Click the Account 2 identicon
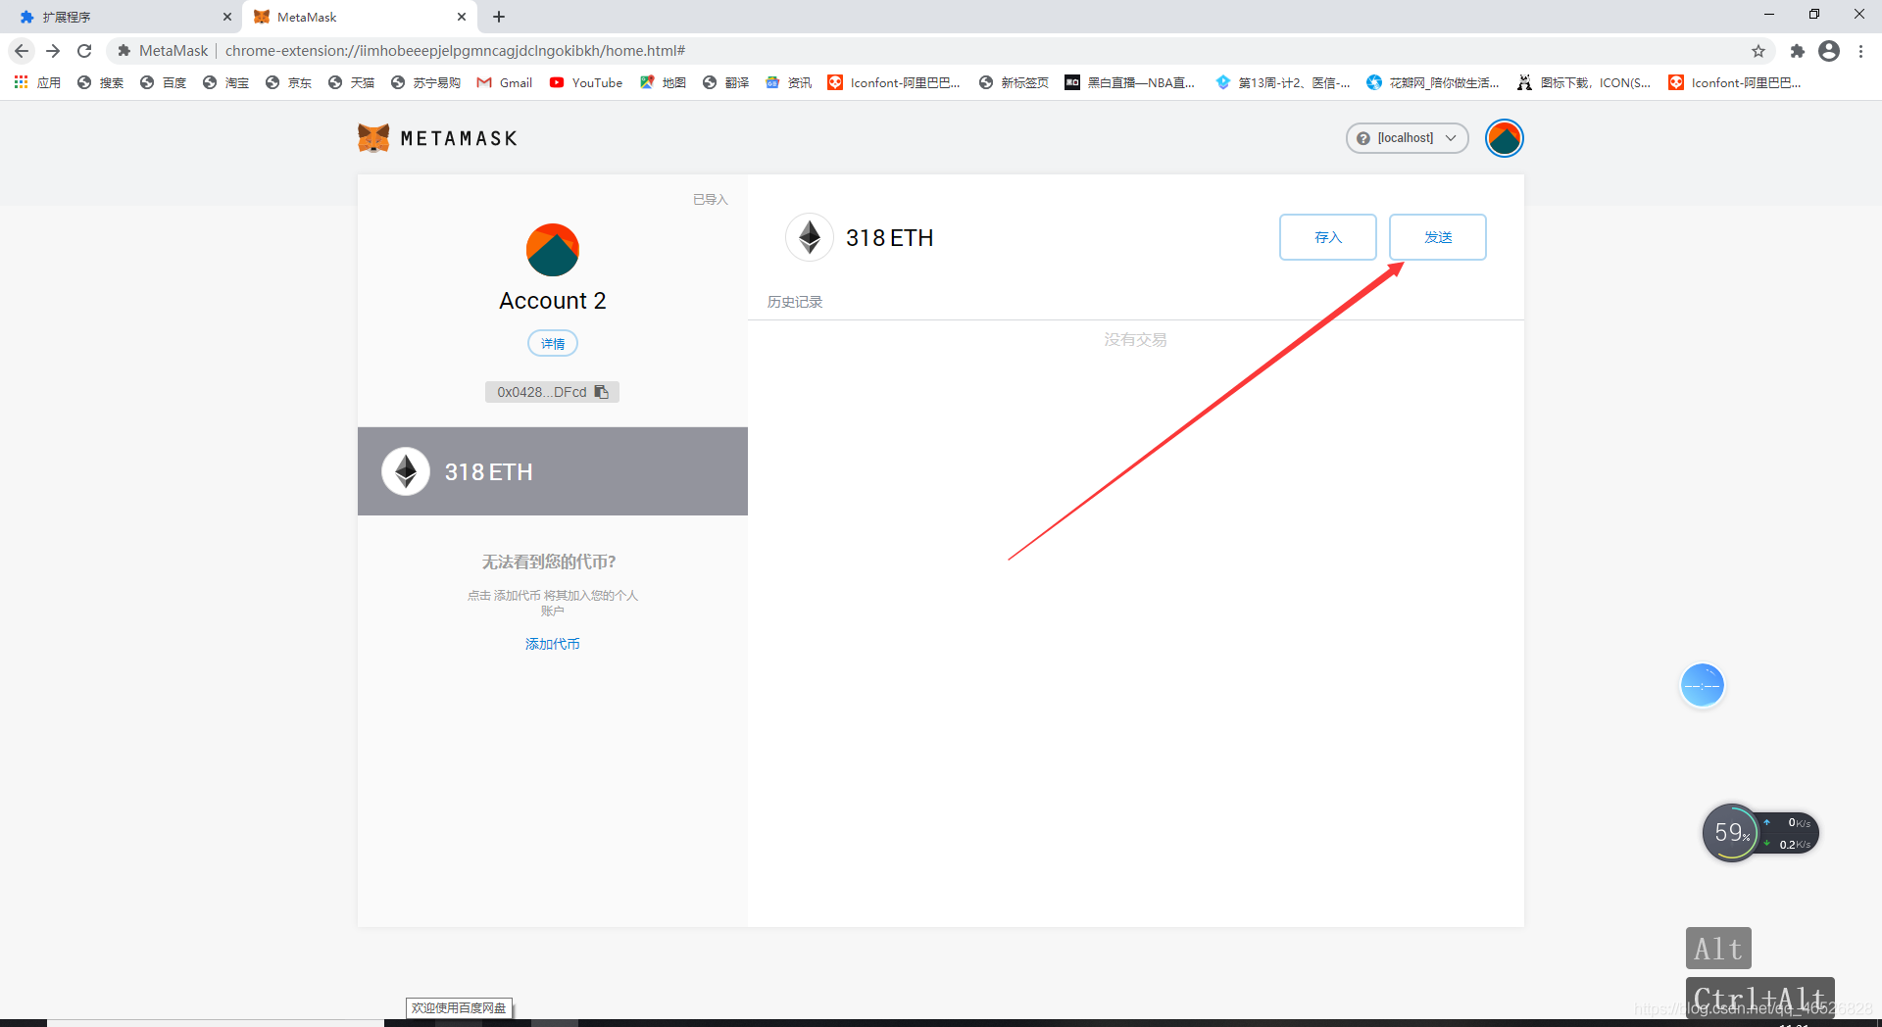The height and width of the screenshot is (1027, 1882). pyautogui.click(x=553, y=250)
